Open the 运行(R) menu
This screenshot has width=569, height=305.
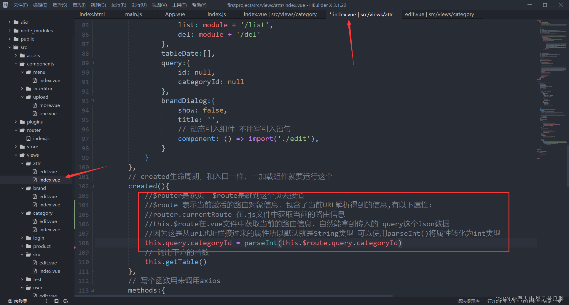point(119,5)
